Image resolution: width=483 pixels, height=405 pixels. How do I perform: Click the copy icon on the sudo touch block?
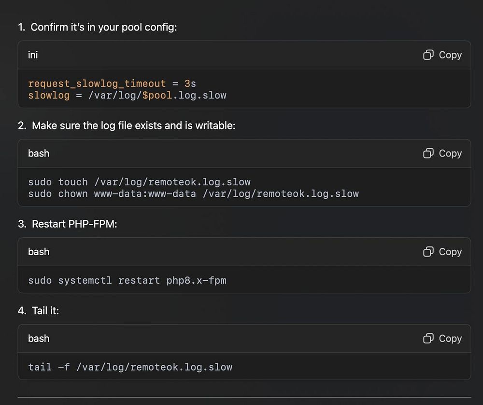coord(428,153)
